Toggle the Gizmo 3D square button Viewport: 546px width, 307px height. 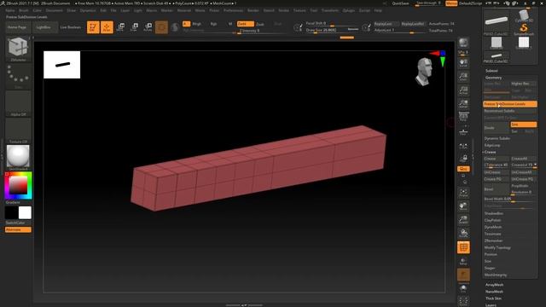161,27
